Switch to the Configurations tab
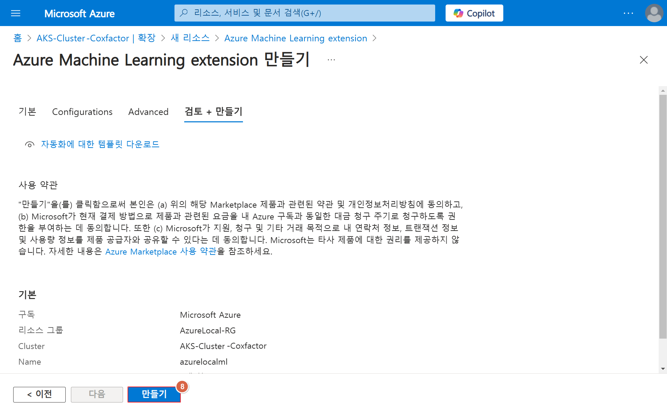The width and height of the screenshot is (667, 415). pos(82,111)
